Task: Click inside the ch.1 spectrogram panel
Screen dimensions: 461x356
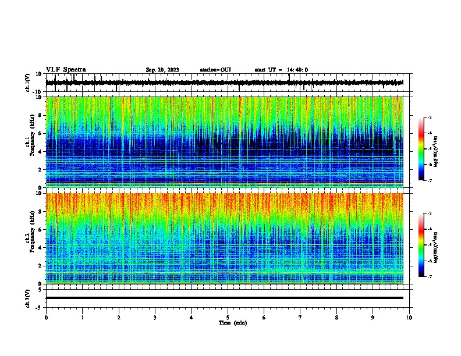Action: [x=225, y=142]
